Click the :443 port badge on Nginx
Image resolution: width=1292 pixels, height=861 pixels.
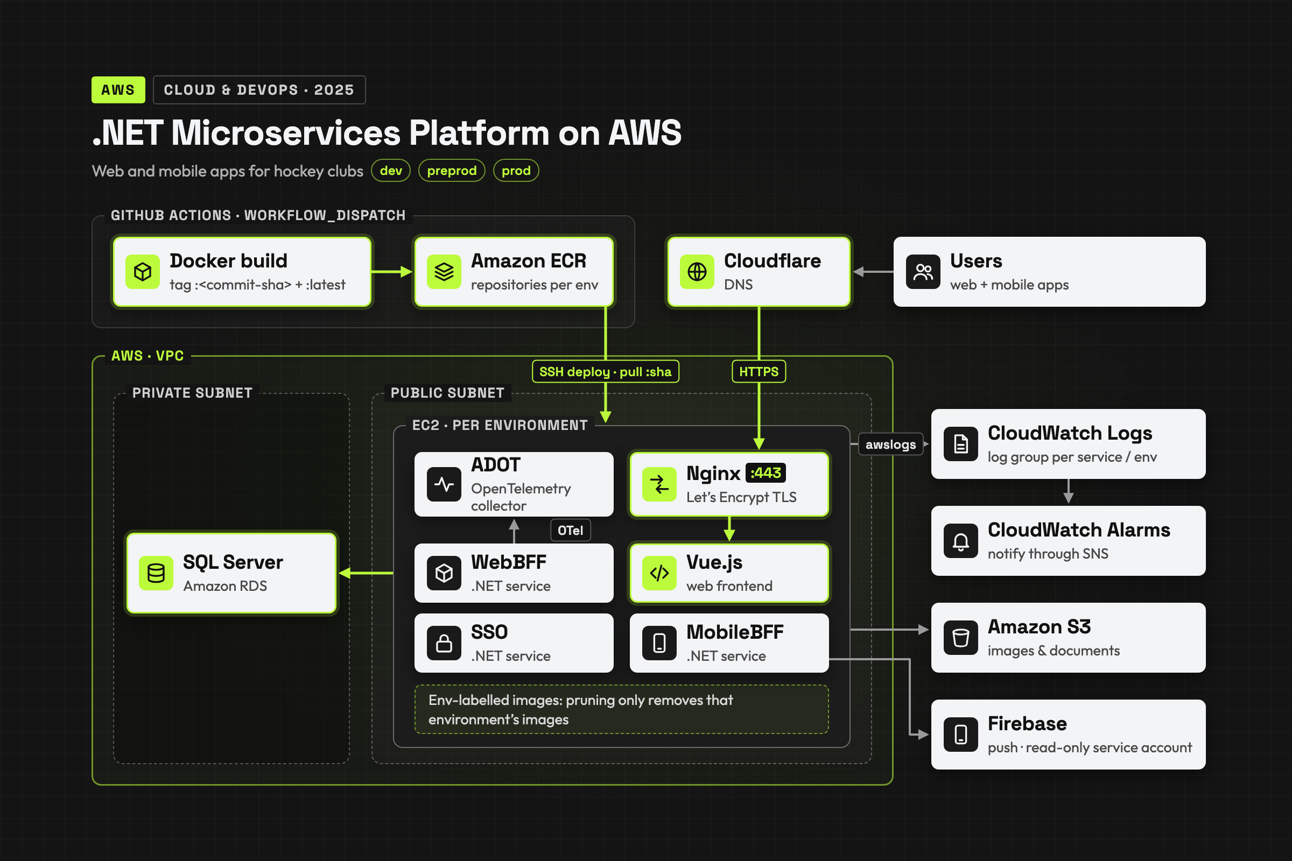(765, 473)
